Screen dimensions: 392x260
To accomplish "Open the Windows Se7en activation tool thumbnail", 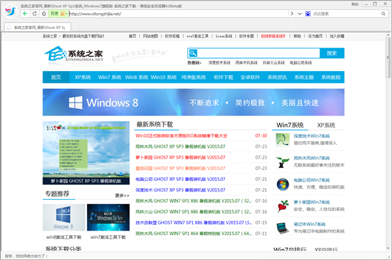I will (108, 218).
